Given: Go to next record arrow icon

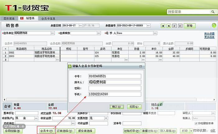Looking at the screenshot, I should [174, 26].
